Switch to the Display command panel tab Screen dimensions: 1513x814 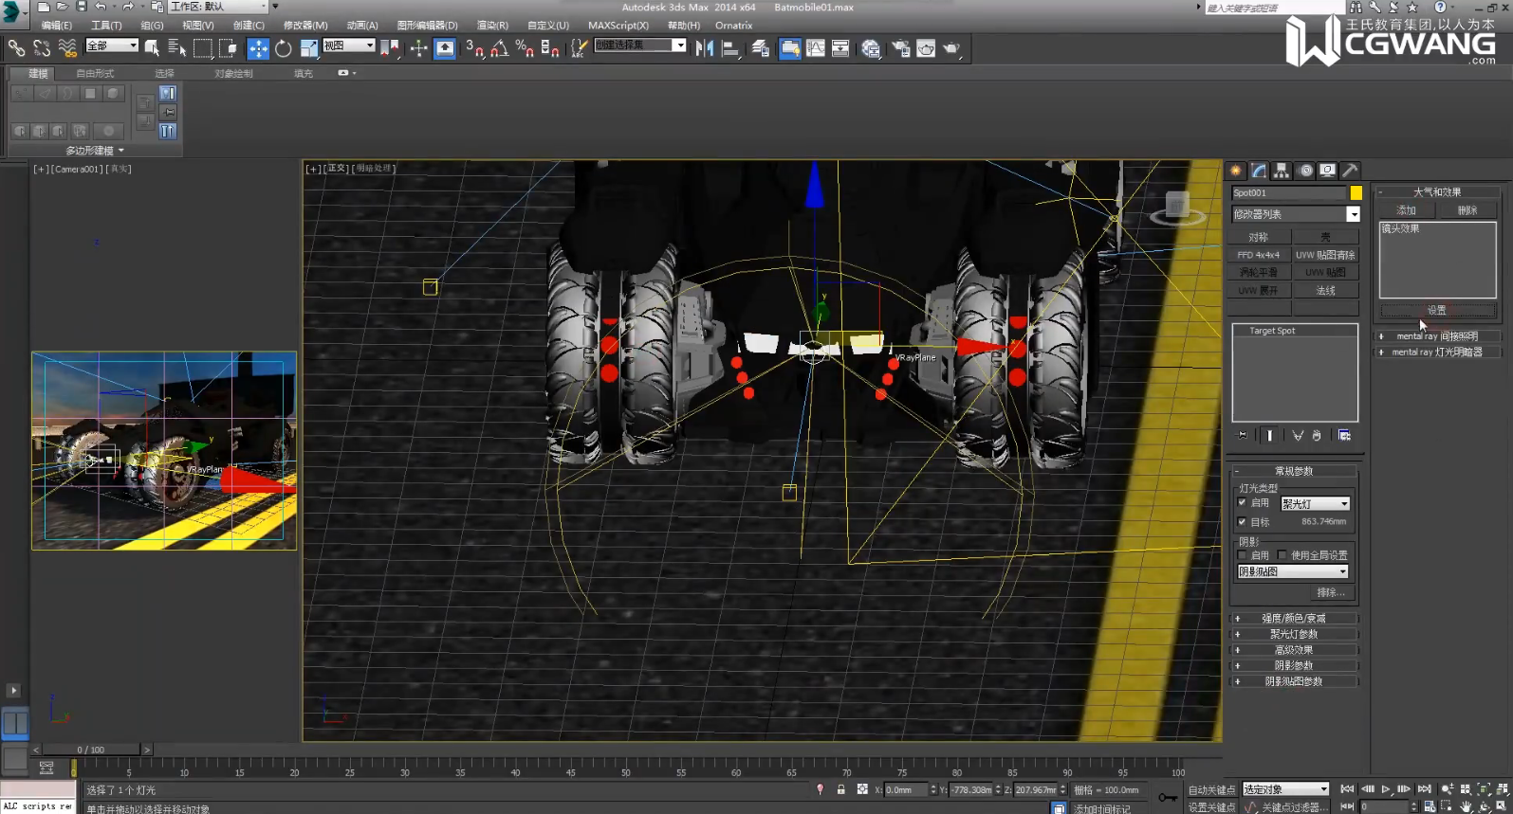[x=1328, y=171]
